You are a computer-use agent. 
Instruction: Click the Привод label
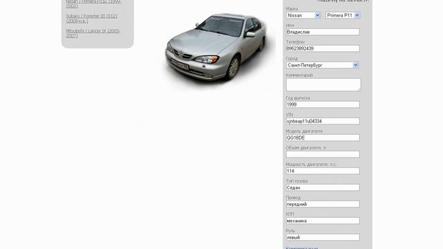coord(293,198)
